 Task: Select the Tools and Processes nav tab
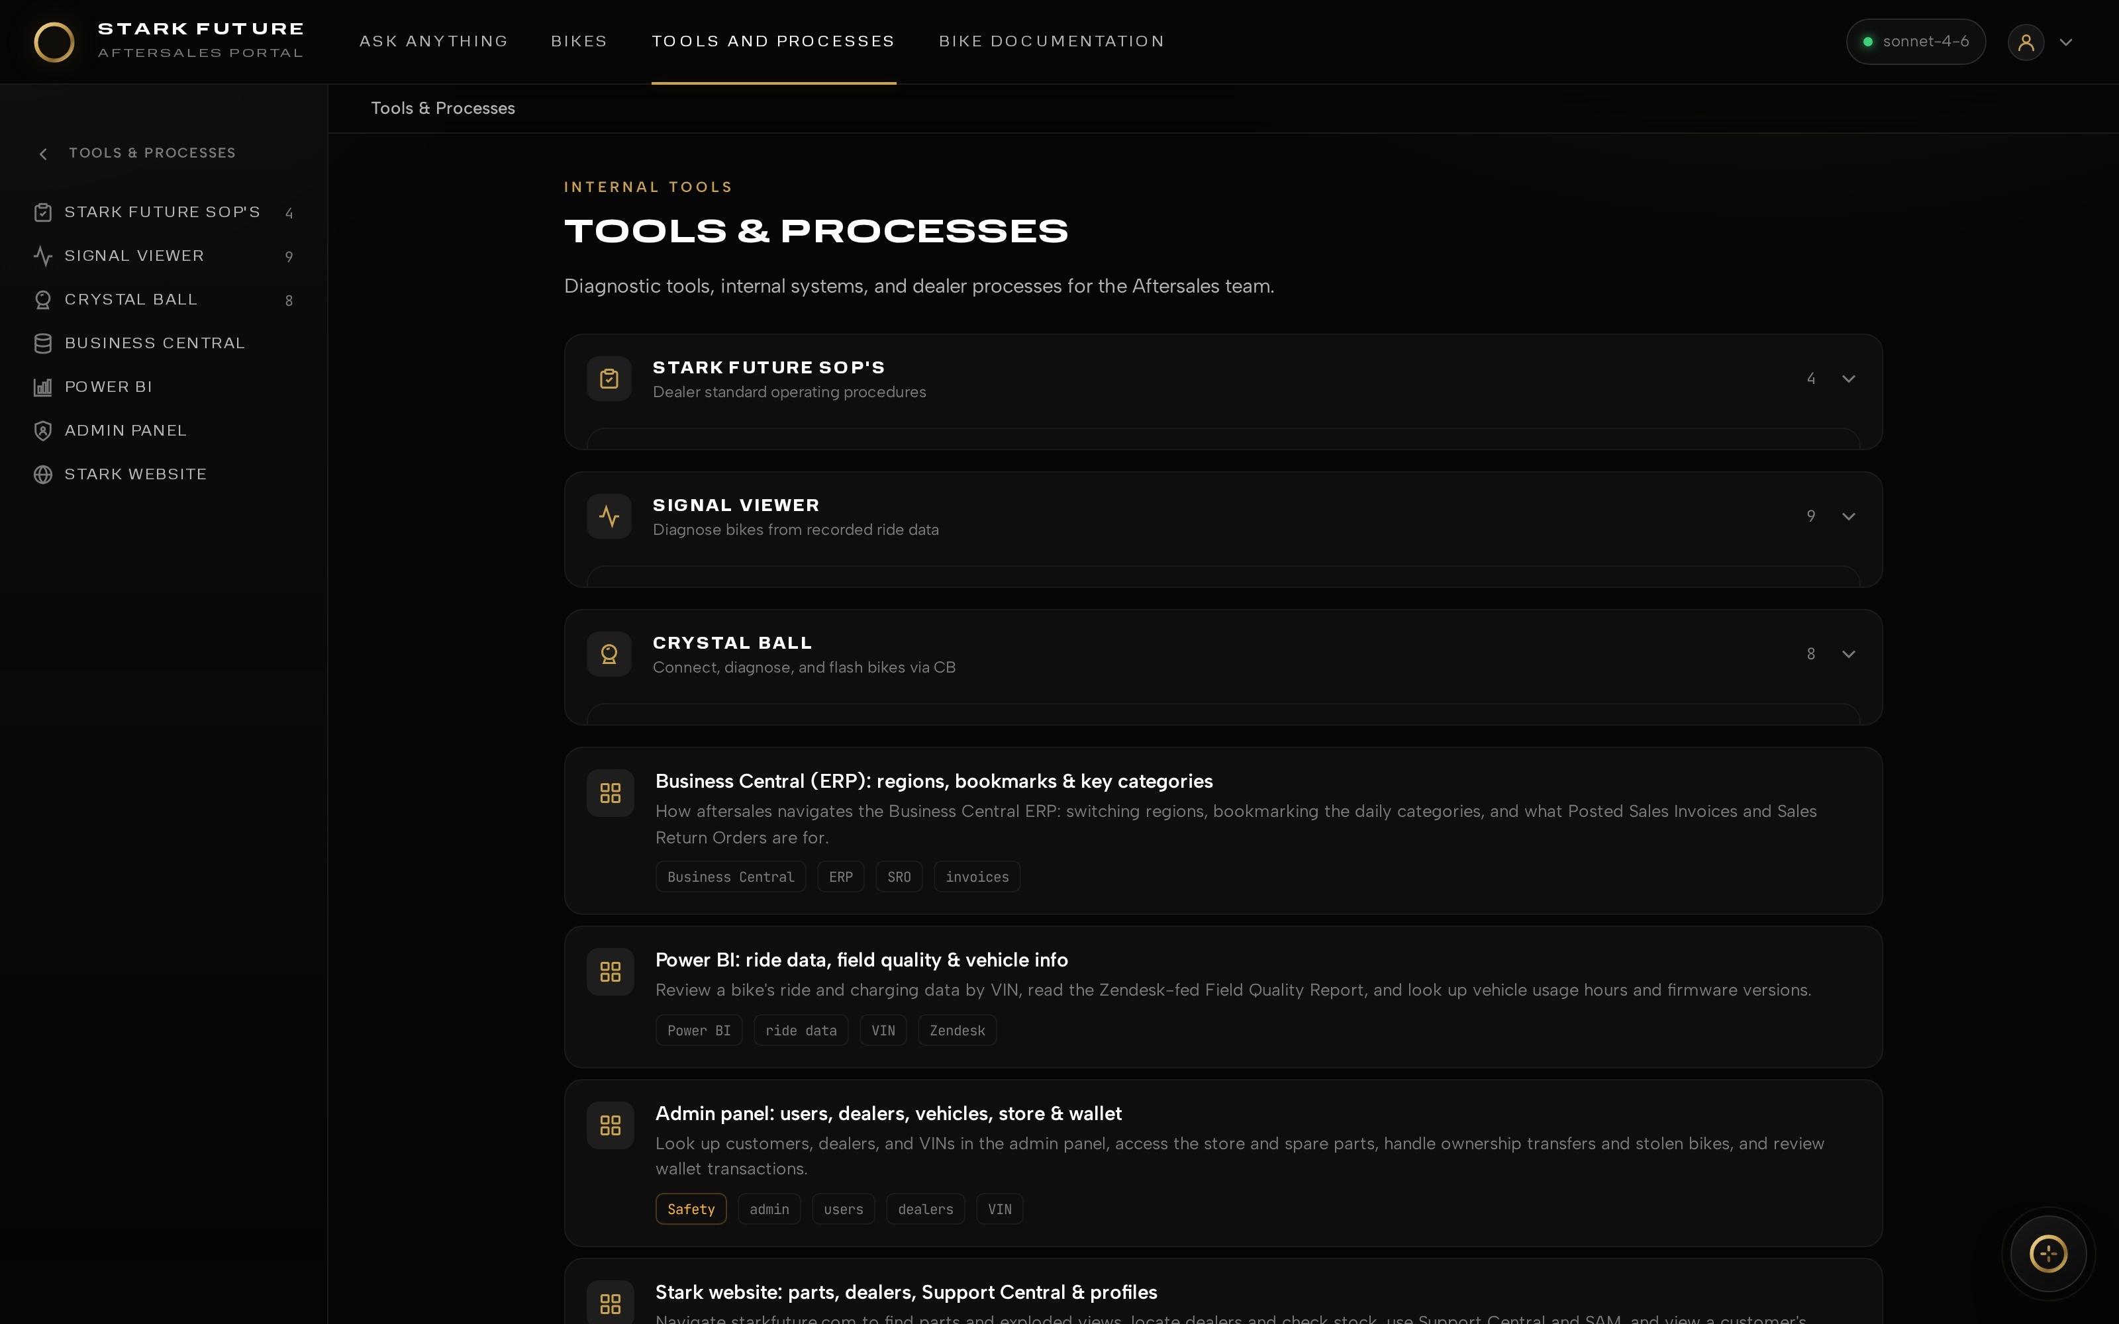click(x=773, y=41)
